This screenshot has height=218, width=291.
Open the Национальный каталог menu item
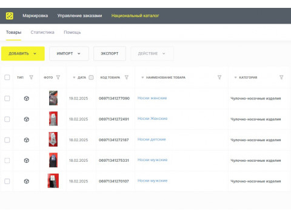click(x=135, y=16)
